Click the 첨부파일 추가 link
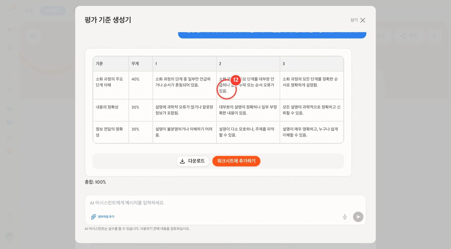451x249 pixels. pyautogui.click(x=106, y=217)
